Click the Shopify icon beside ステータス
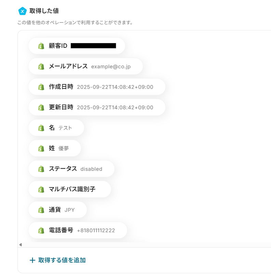271x277 pixels. pos(41,169)
